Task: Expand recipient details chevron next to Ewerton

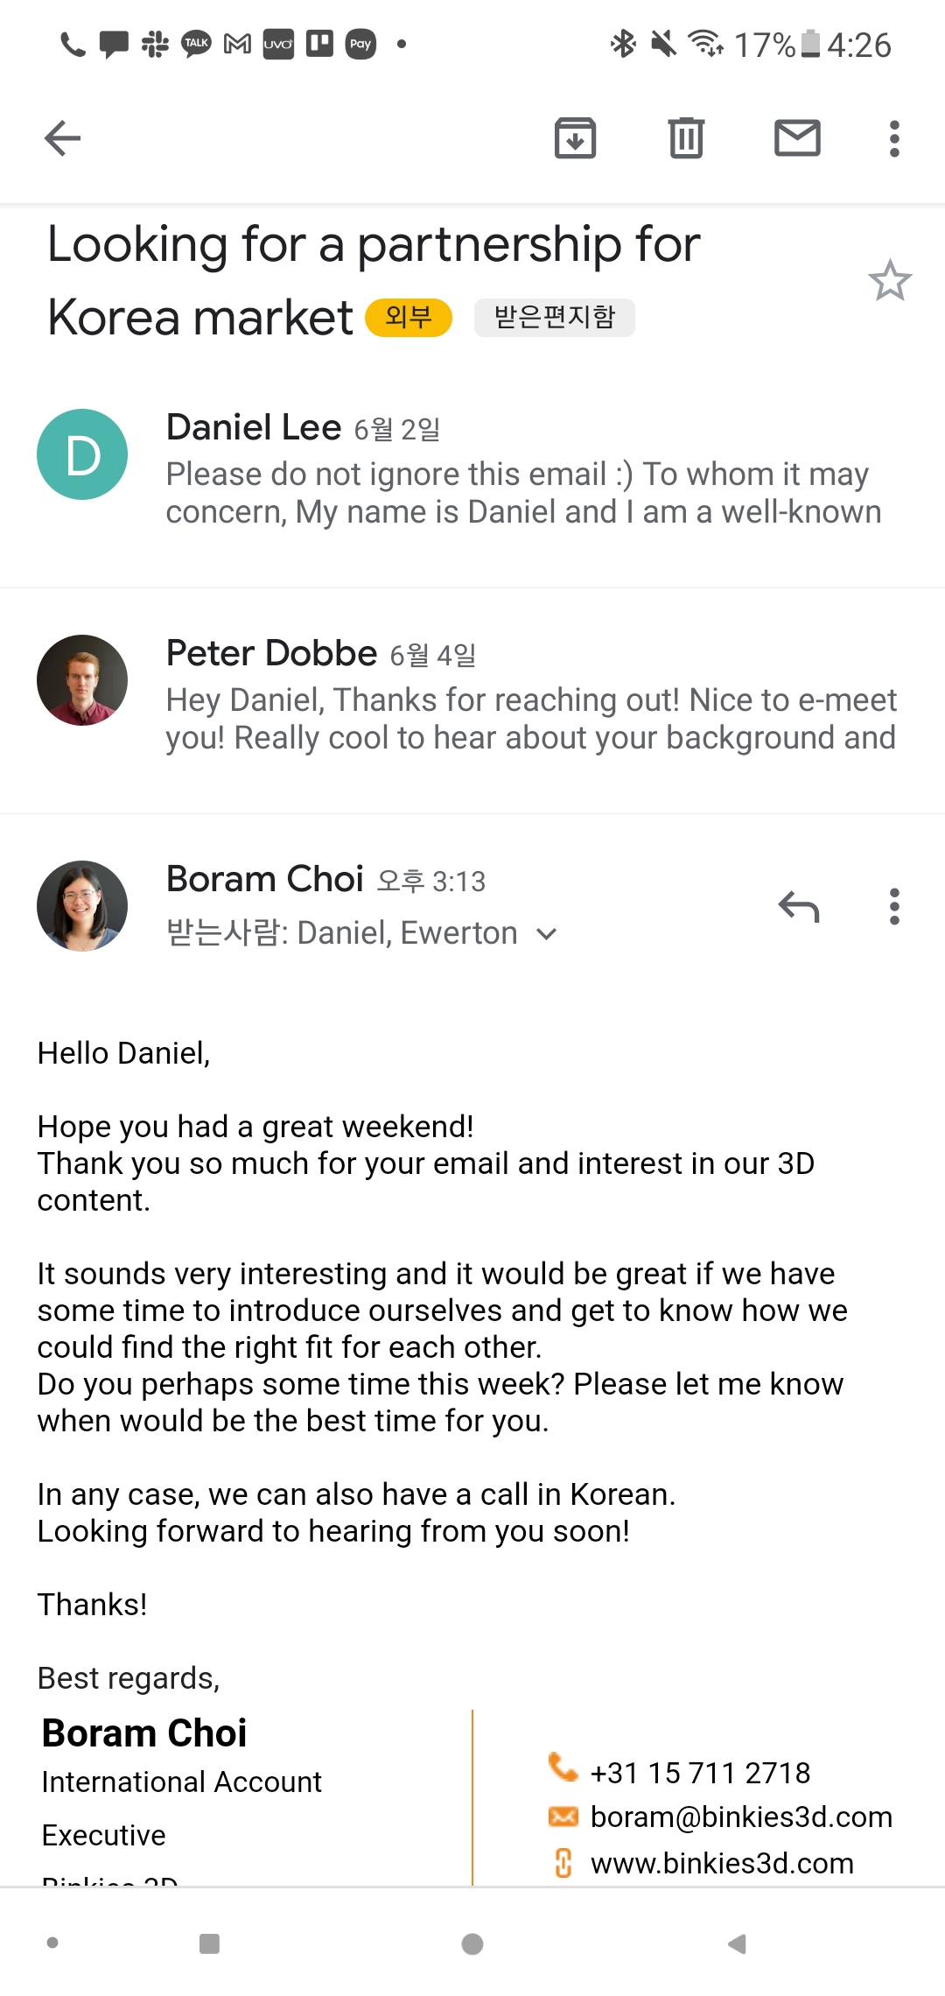Action: 547,934
